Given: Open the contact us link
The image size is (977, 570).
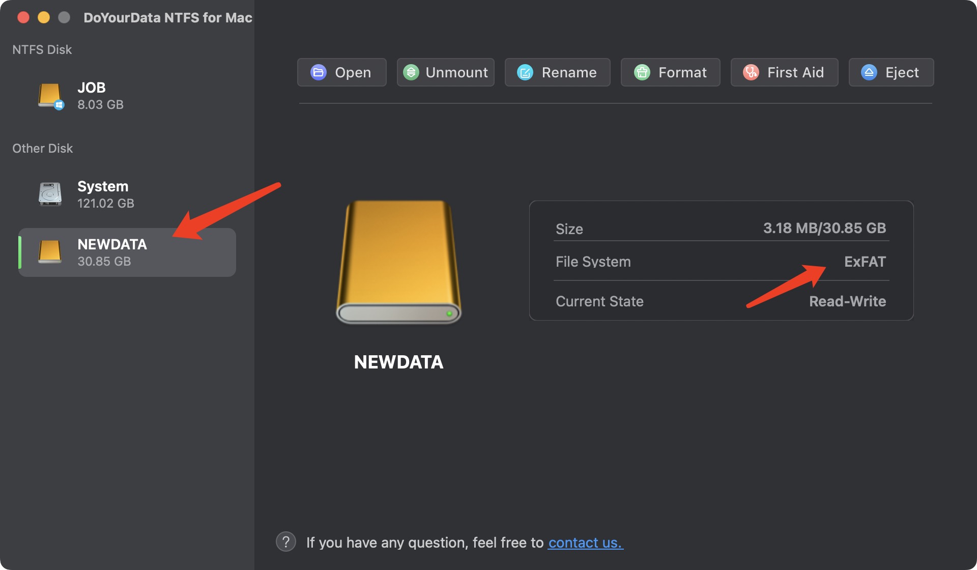Looking at the screenshot, I should [x=585, y=543].
